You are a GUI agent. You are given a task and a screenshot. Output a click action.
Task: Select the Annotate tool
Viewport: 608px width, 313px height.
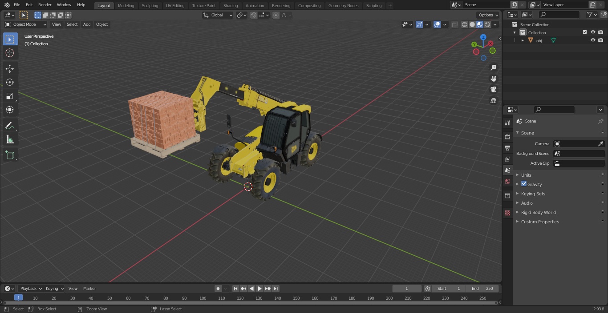[x=10, y=126]
